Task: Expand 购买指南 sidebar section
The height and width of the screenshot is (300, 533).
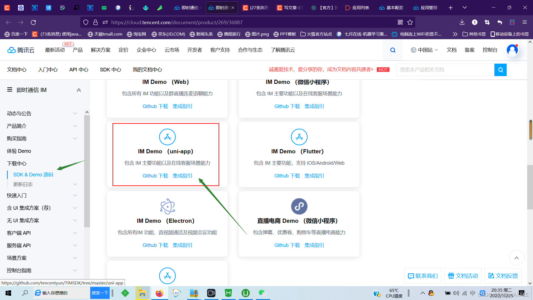Action: 75,138
